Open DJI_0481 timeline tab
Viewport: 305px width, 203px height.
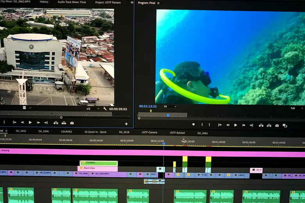203,133
